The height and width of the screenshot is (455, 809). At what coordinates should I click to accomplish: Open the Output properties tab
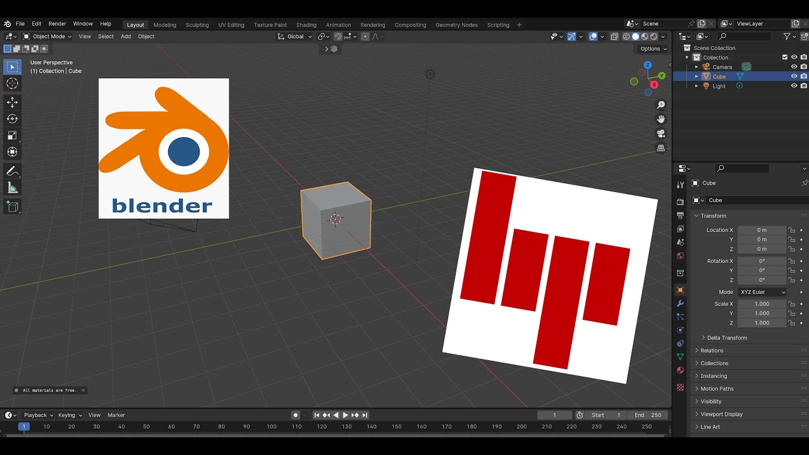point(680,215)
